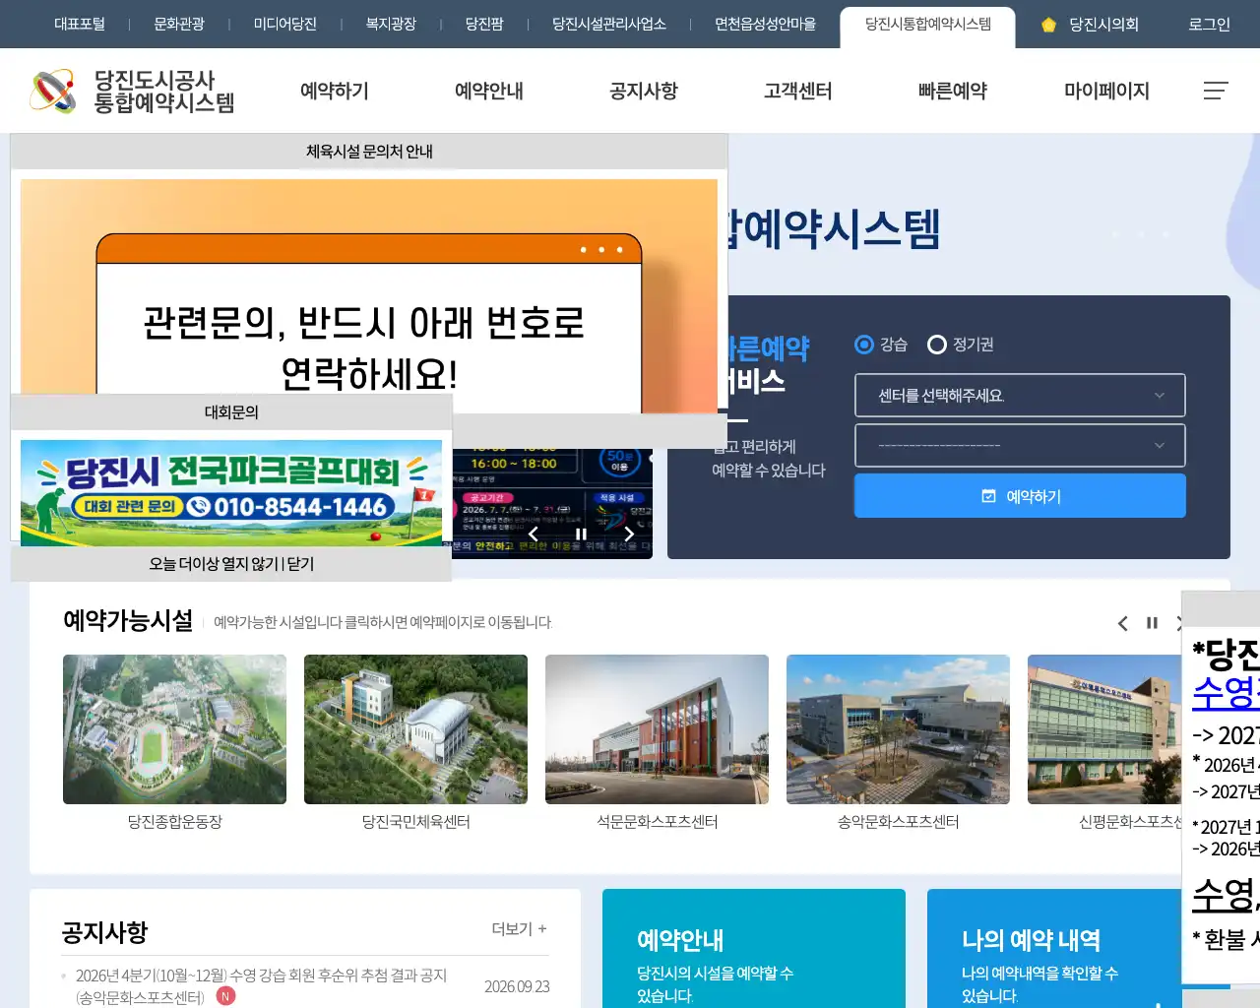This screenshot has height=1008, width=1260.
Task: Go to next banner slide
Action: [629, 534]
